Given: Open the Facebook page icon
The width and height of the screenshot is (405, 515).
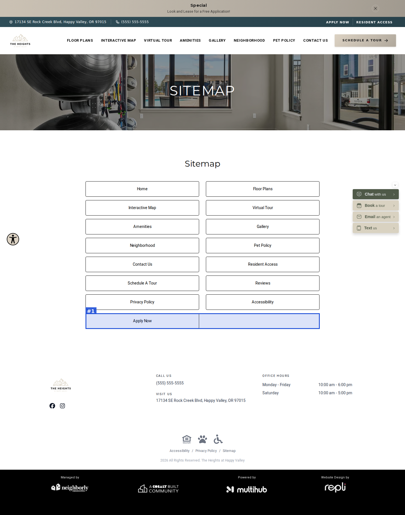Looking at the screenshot, I should click(x=52, y=406).
